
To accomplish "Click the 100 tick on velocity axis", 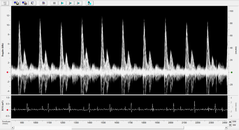I will pos(231,11).
